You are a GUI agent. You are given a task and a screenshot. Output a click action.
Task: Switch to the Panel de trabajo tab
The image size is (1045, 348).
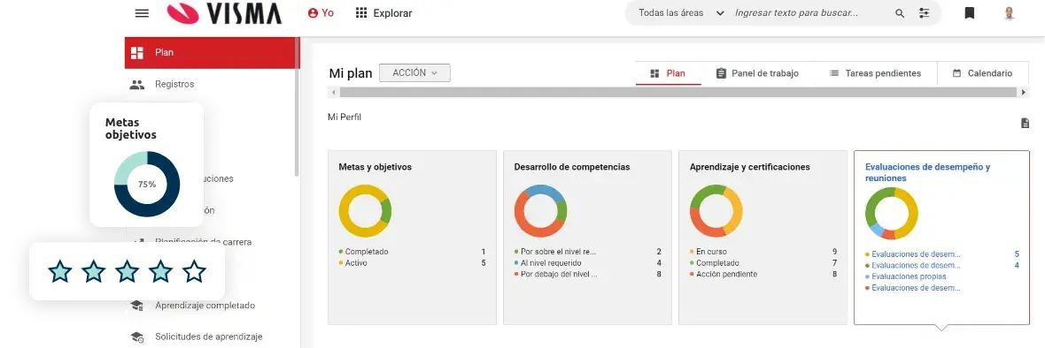click(x=757, y=73)
